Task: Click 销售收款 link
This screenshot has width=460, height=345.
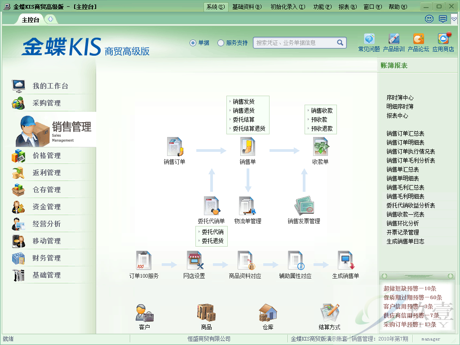Action: [322, 111]
